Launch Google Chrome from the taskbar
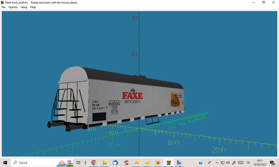The image size is (279, 167). (94, 163)
